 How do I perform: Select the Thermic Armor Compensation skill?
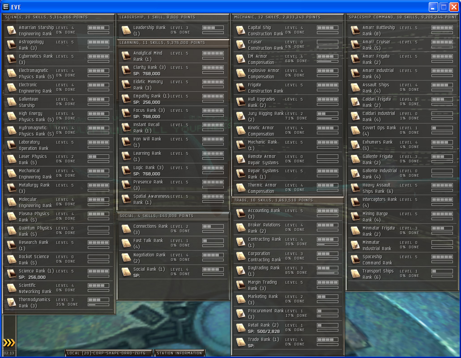(x=288, y=188)
